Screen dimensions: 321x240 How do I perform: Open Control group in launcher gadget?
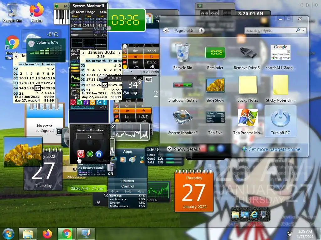tap(128, 186)
